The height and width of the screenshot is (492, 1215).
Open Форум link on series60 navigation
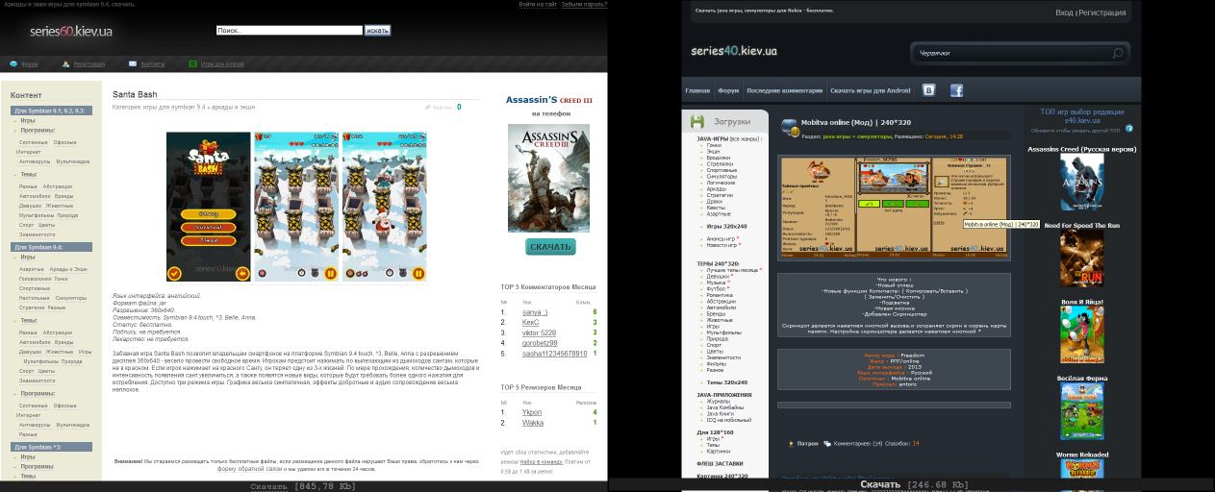[x=30, y=64]
